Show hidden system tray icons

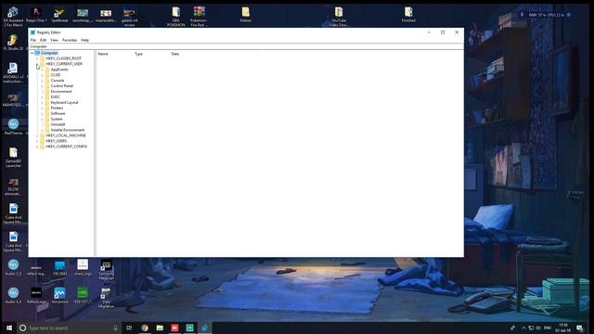pyautogui.click(x=523, y=328)
